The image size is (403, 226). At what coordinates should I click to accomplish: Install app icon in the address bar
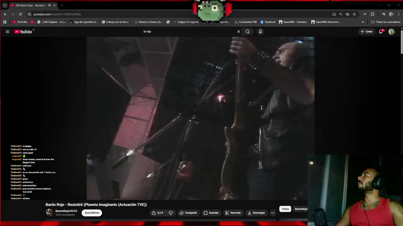(334, 14)
